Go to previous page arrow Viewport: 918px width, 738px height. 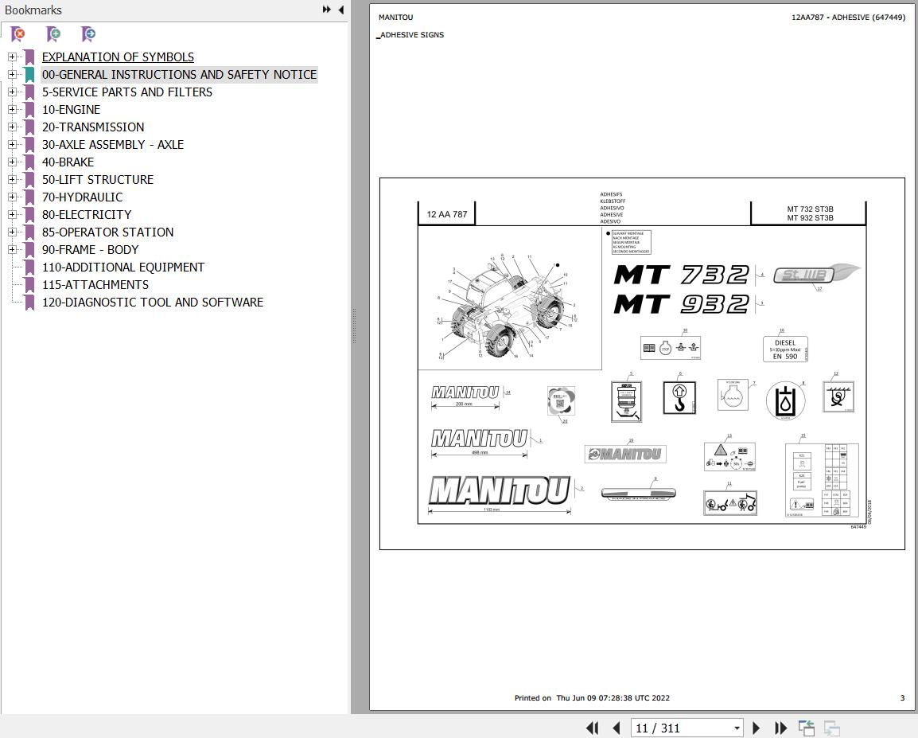(x=616, y=728)
